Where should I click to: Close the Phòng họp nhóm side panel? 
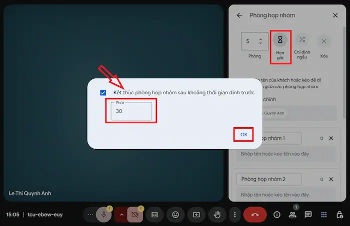pyautogui.click(x=335, y=15)
